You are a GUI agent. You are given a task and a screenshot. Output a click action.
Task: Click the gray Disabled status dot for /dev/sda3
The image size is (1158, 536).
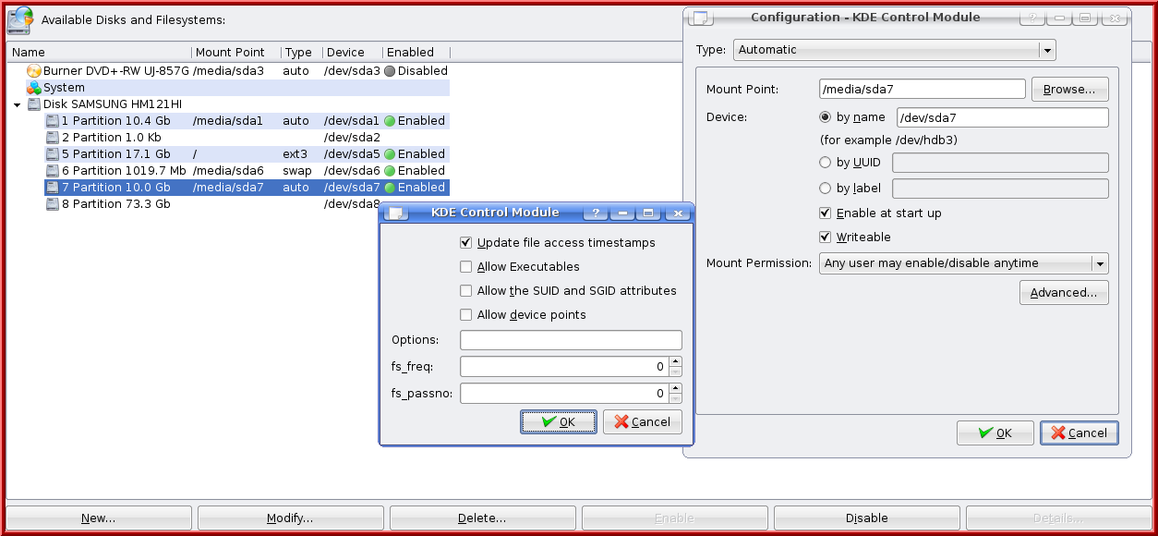point(390,71)
